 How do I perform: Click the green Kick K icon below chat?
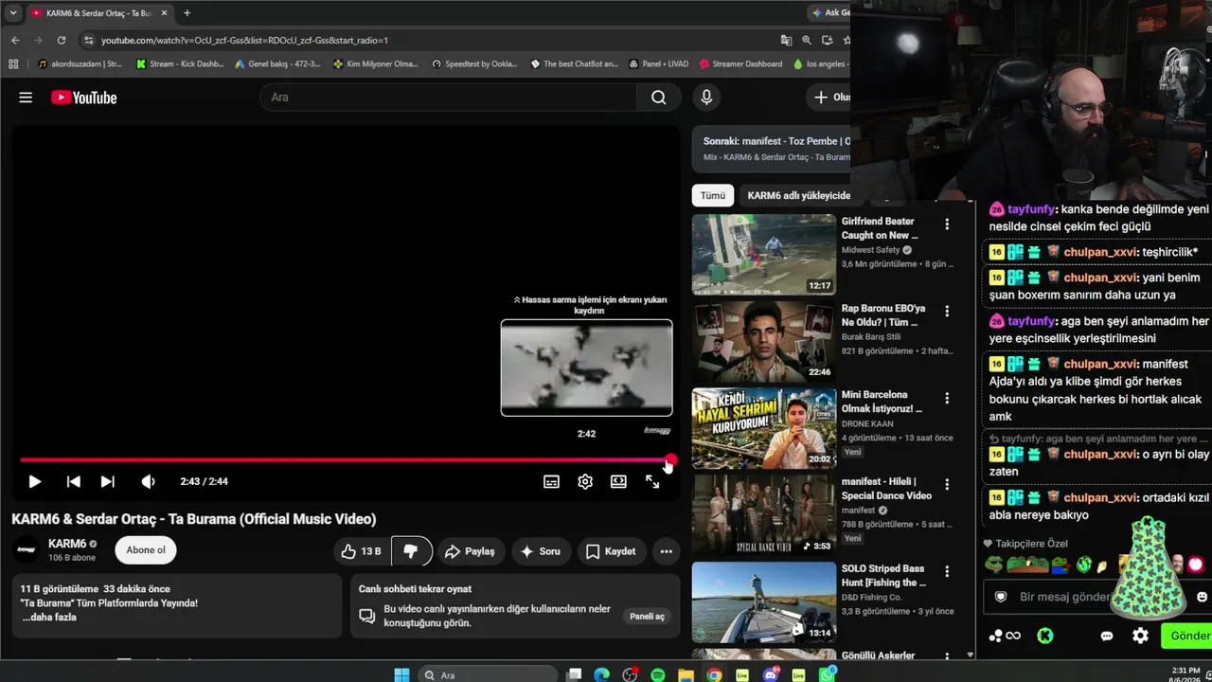(x=1044, y=636)
